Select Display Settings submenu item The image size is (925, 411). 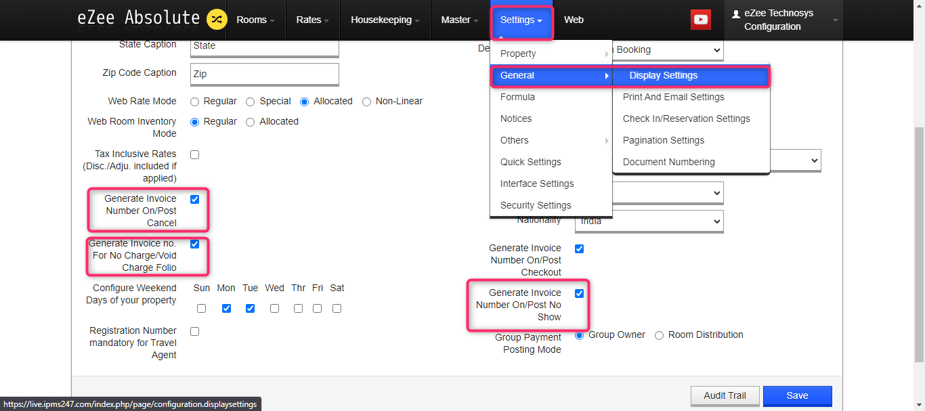(x=691, y=75)
